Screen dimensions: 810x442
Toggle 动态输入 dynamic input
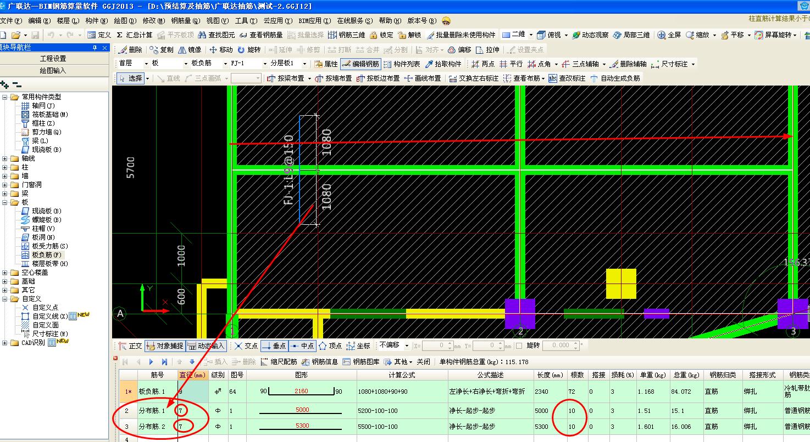pos(206,346)
